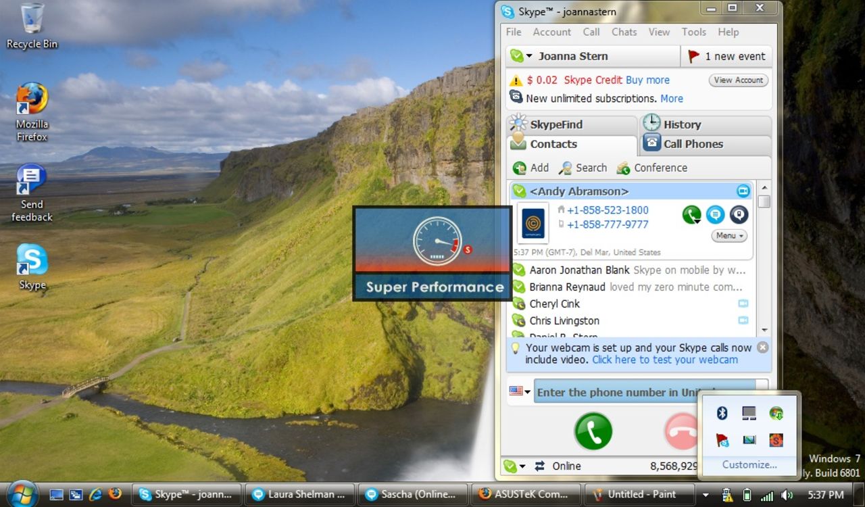Click the Mozilla Firefox desktop icon
The width and height of the screenshot is (865, 507).
click(32, 112)
